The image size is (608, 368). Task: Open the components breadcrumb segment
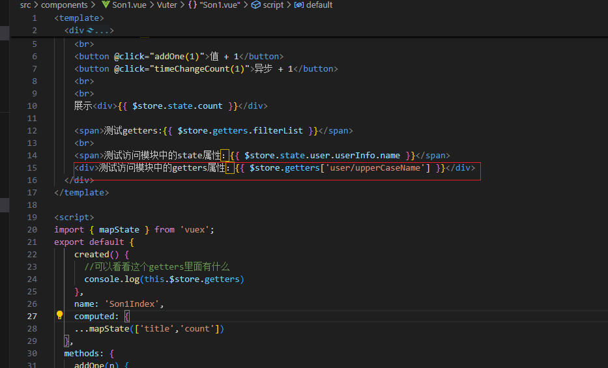[65, 5]
